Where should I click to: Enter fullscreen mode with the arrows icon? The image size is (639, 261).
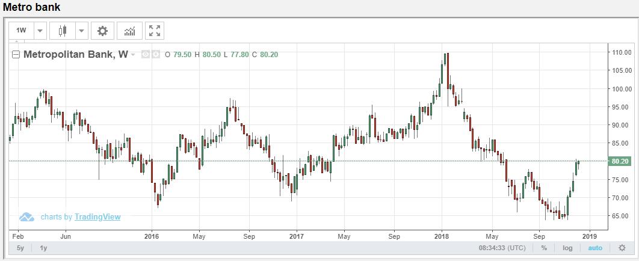coord(155,31)
